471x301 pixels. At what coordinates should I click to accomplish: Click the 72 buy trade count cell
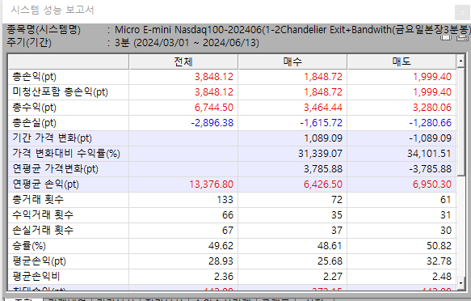tap(337, 199)
